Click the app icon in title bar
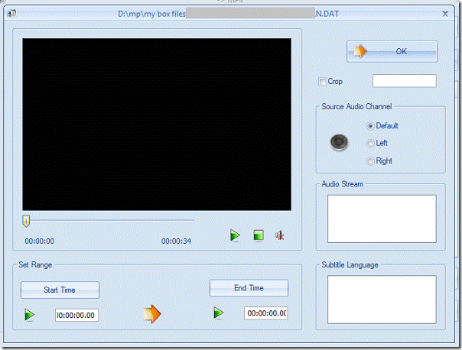This screenshot has width=462, height=350. [x=11, y=13]
